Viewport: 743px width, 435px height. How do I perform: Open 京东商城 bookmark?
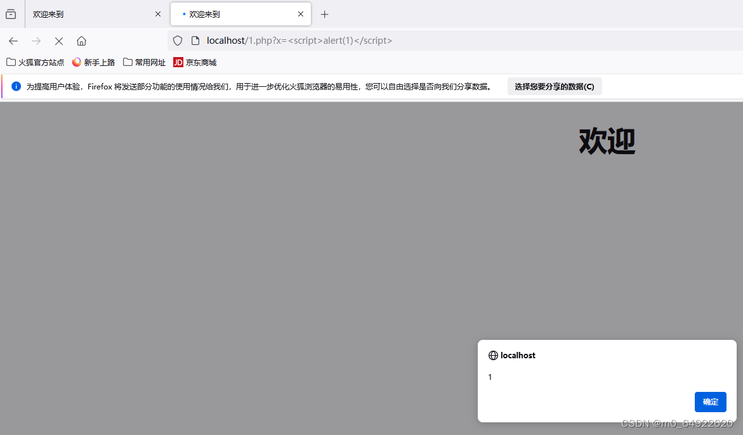click(x=195, y=63)
